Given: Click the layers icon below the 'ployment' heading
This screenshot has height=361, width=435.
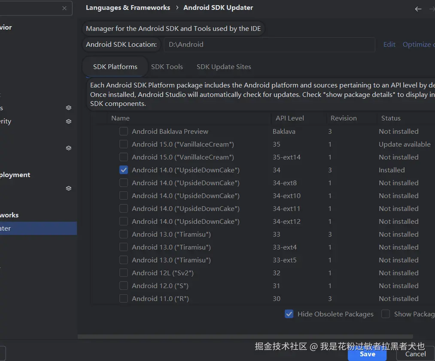Looking at the screenshot, I should pos(69,188).
